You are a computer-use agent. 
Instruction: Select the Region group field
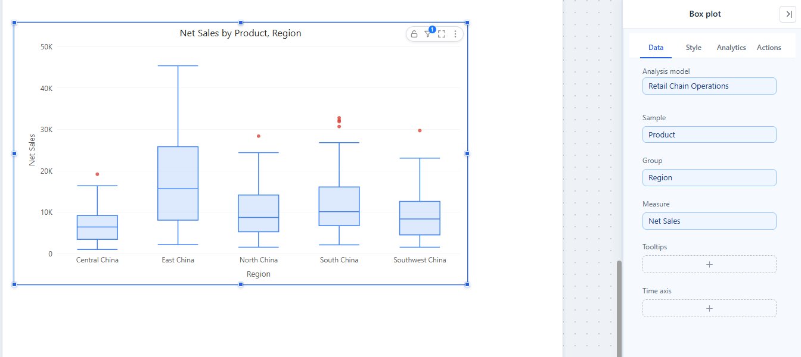pyautogui.click(x=709, y=177)
